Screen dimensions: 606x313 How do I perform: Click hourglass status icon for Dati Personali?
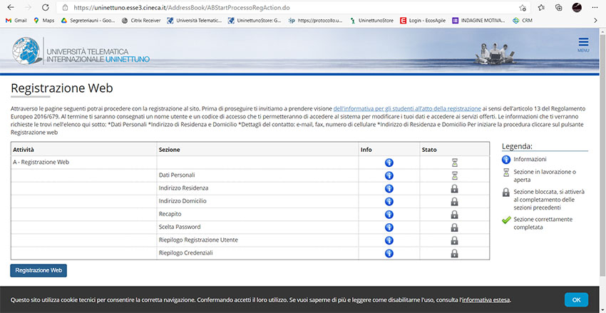pyautogui.click(x=454, y=175)
